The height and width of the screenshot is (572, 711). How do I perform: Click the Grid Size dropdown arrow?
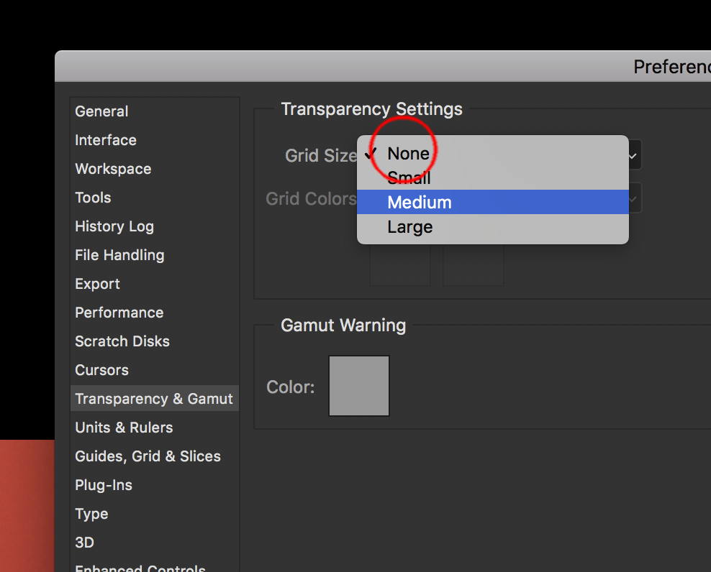click(x=633, y=155)
